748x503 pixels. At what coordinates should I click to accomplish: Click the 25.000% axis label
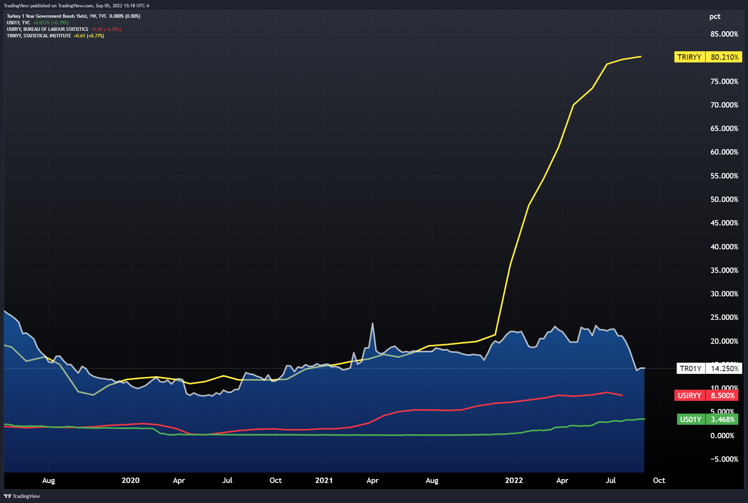(724, 317)
